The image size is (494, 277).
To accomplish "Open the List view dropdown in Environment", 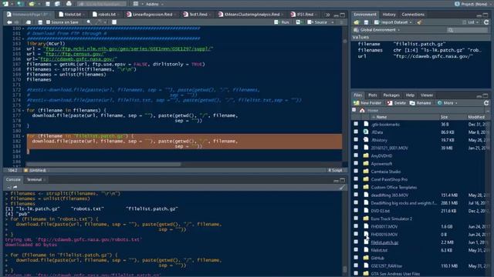I will (x=471, y=22).
